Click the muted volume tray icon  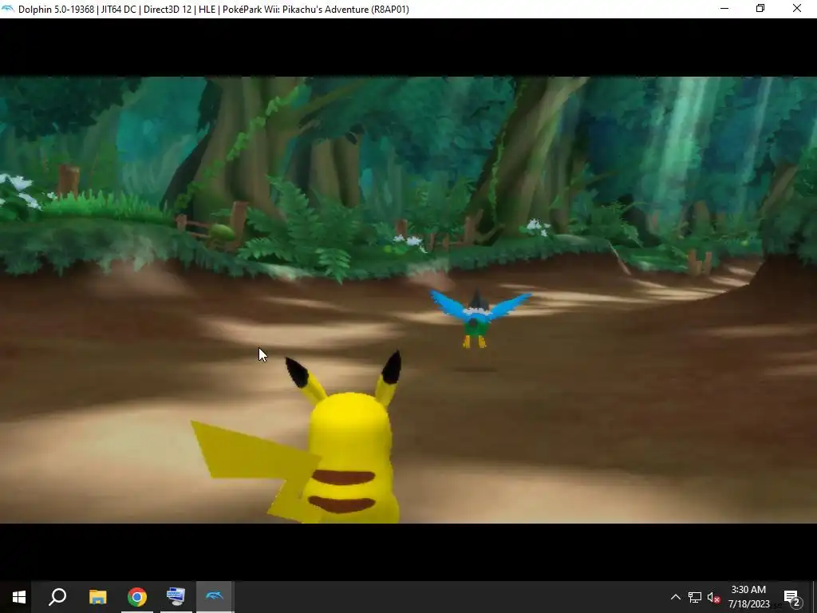click(x=714, y=597)
